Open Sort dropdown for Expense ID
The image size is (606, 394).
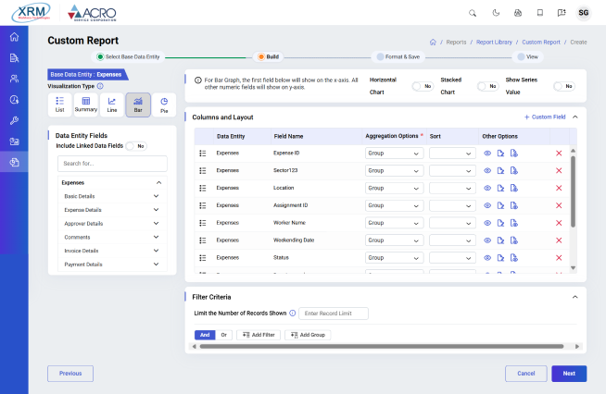coord(451,153)
